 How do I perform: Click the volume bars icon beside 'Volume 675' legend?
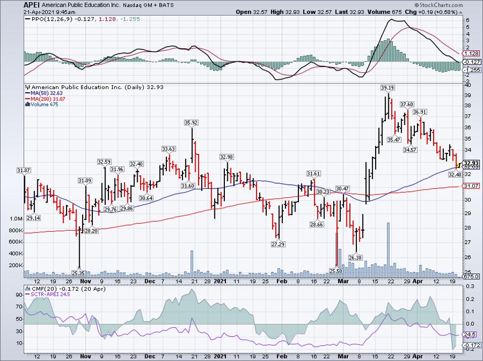tap(27, 105)
